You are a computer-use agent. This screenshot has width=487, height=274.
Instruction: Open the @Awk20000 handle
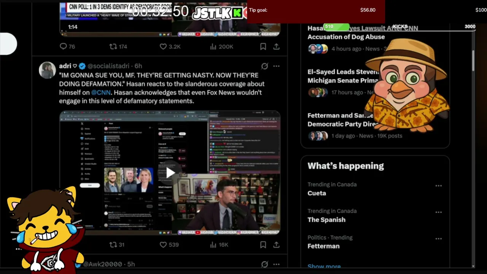pos(103,264)
